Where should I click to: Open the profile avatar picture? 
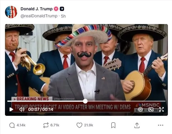coord(11,12)
